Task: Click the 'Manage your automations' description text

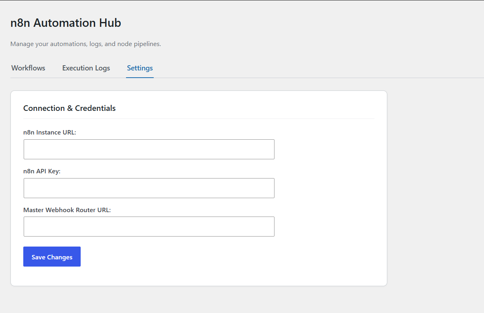Action: tap(85, 44)
